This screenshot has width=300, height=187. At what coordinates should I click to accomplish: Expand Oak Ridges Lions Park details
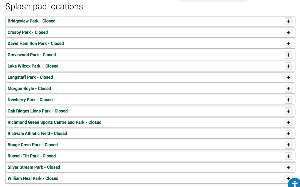(x=150, y=111)
